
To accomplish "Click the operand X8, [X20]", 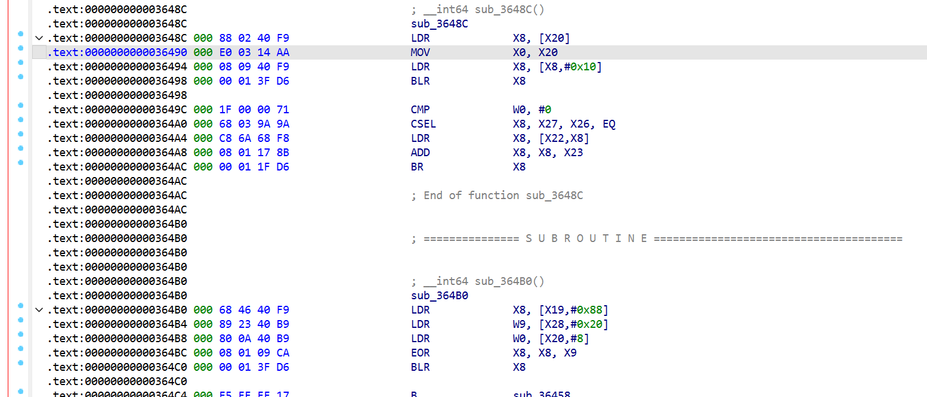I will (542, 38).
